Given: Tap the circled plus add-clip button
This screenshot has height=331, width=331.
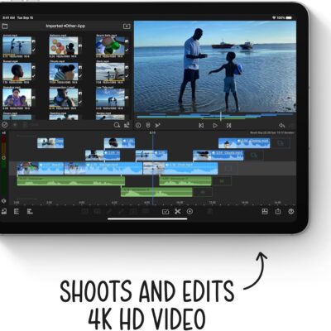Looking at the screenshot, I should 189,212.
